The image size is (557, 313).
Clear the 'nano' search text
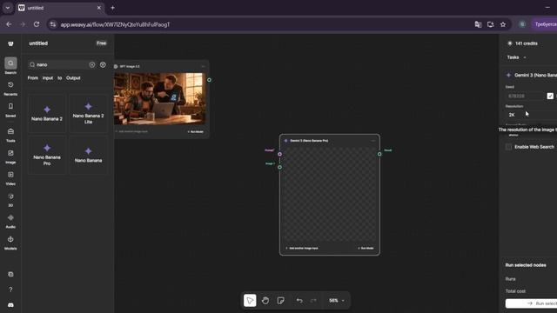pyautogui.click(x=92, y=64)
